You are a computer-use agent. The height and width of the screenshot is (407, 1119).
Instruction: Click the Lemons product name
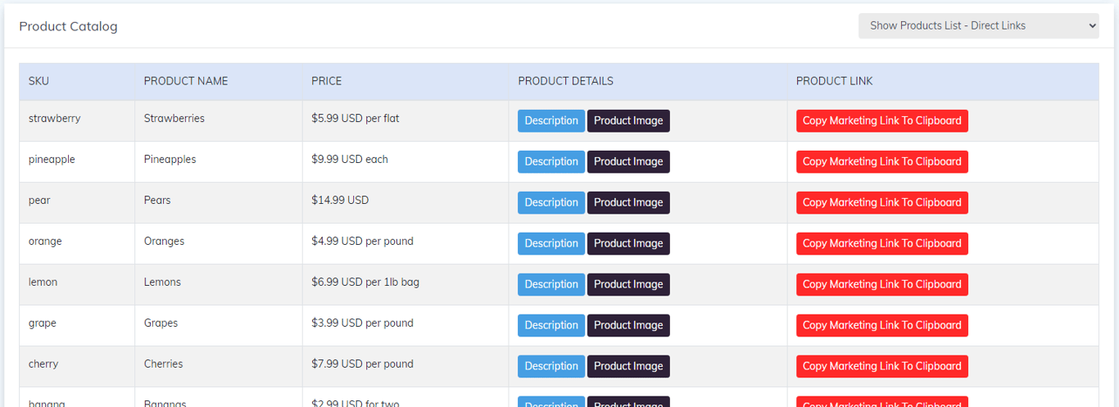tap(162, 283)
